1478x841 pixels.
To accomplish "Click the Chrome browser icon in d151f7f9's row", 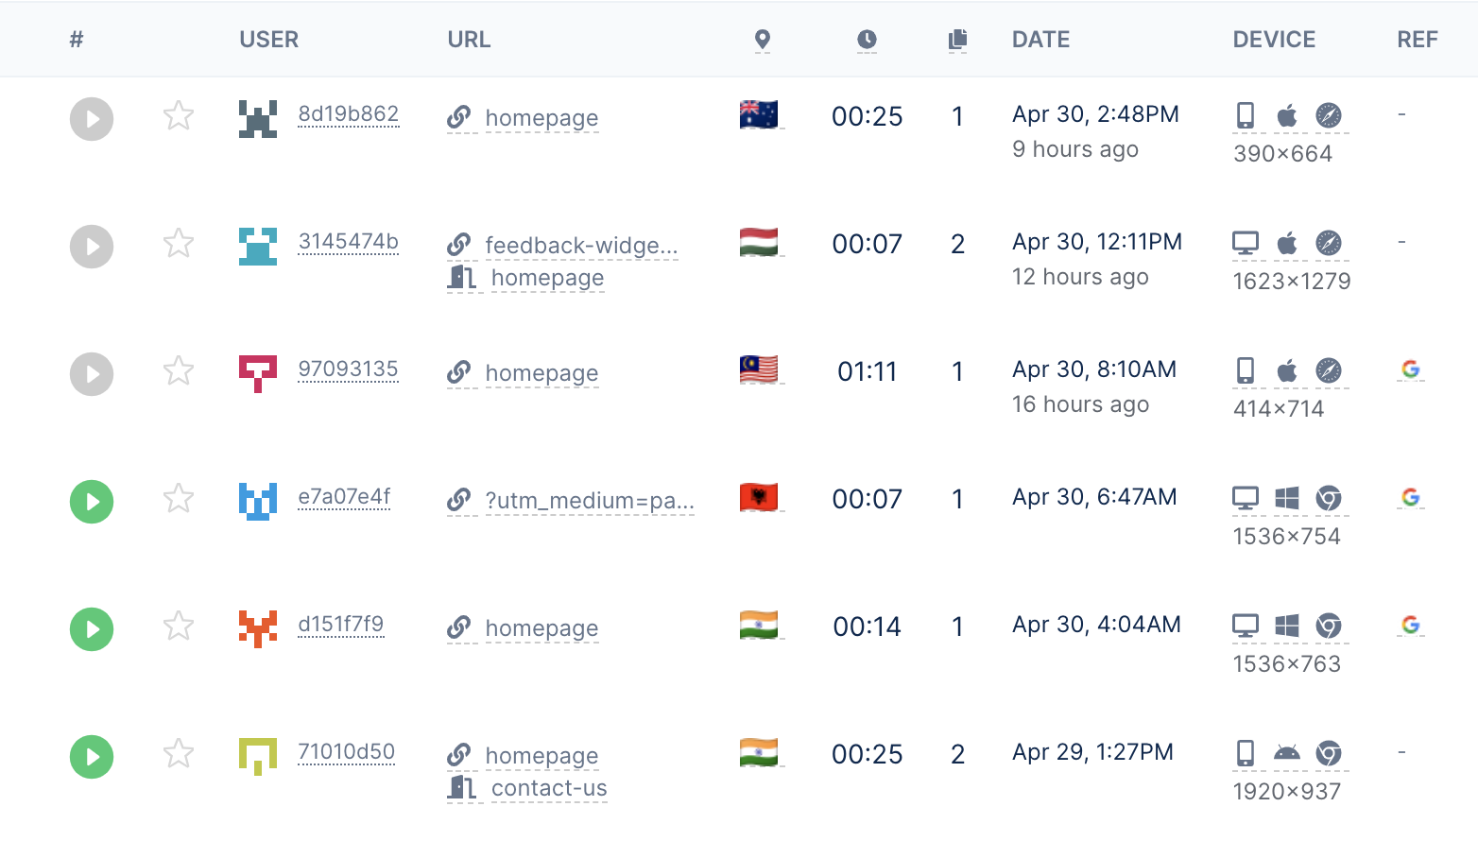I will [1330, 626].
